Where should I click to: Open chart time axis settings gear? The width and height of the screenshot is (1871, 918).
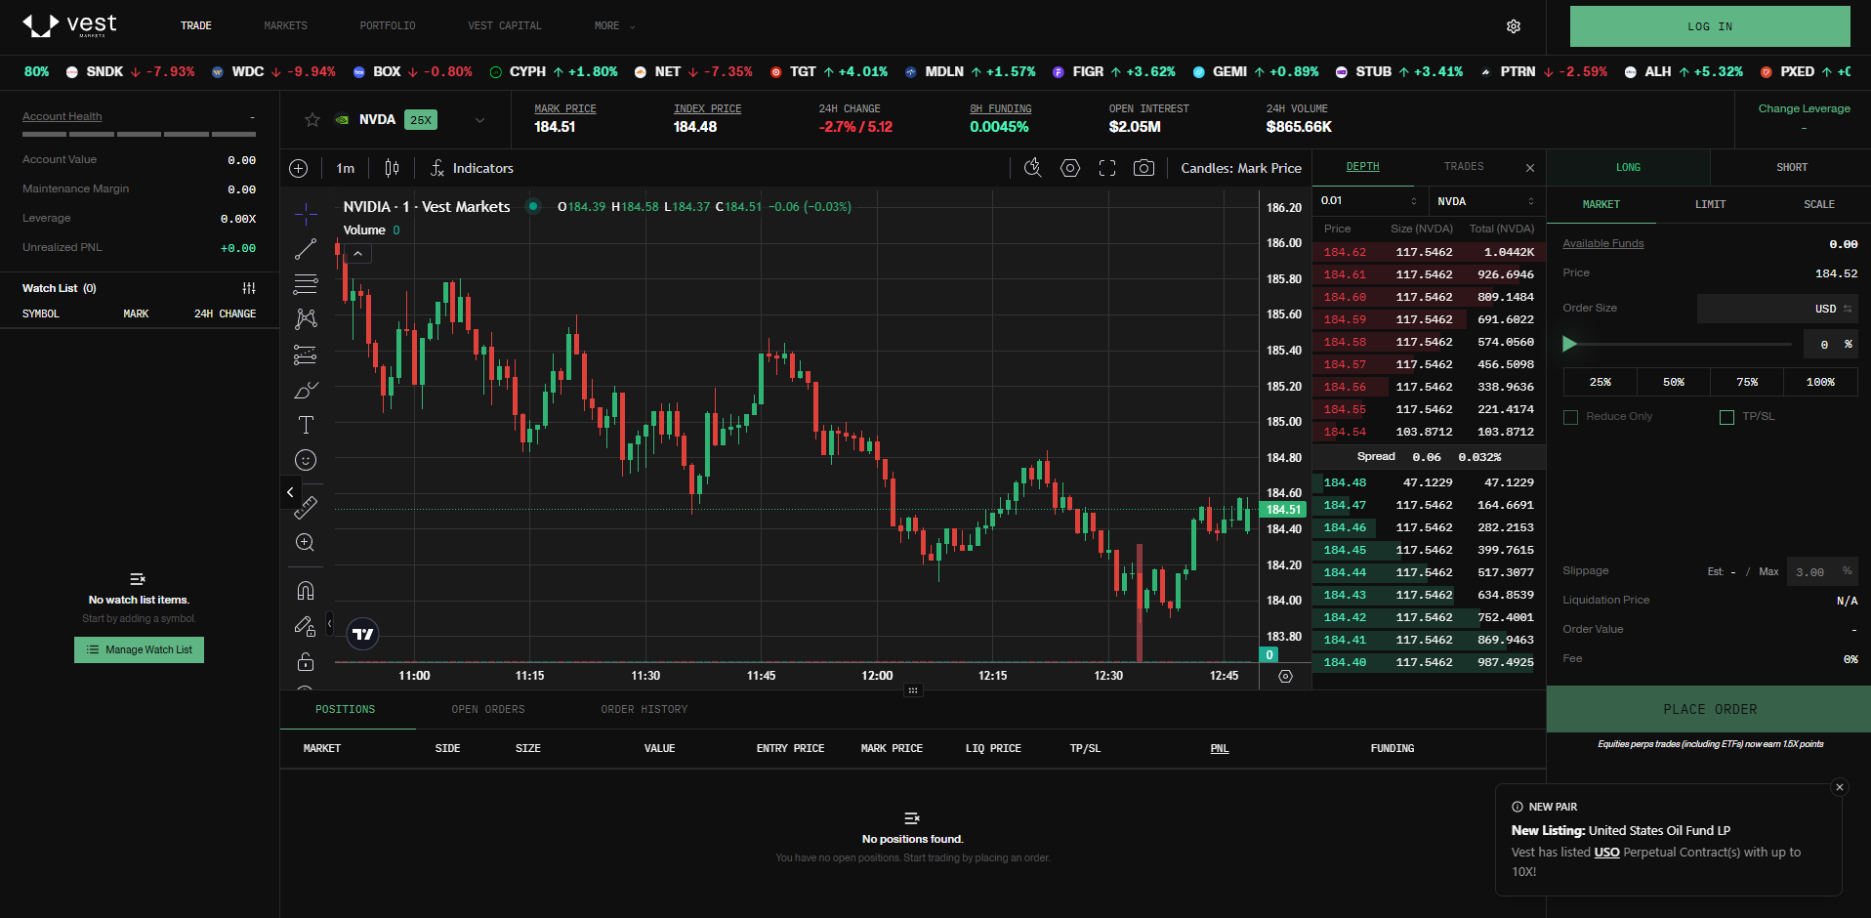[x=1285, y=676]
